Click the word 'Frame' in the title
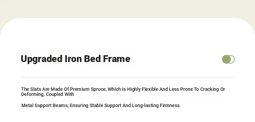 117,59
